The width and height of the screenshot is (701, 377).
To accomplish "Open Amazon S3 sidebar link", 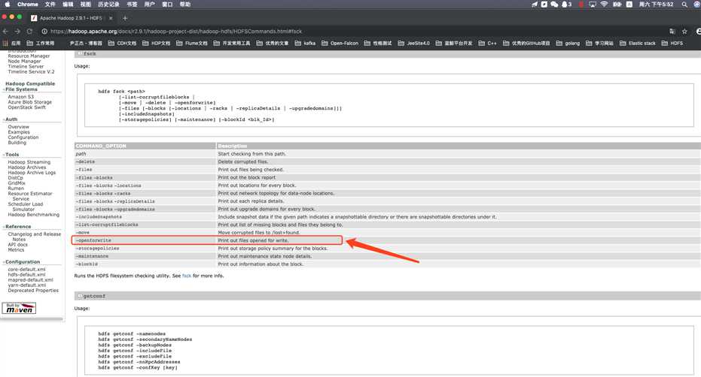I will (20, 97).
